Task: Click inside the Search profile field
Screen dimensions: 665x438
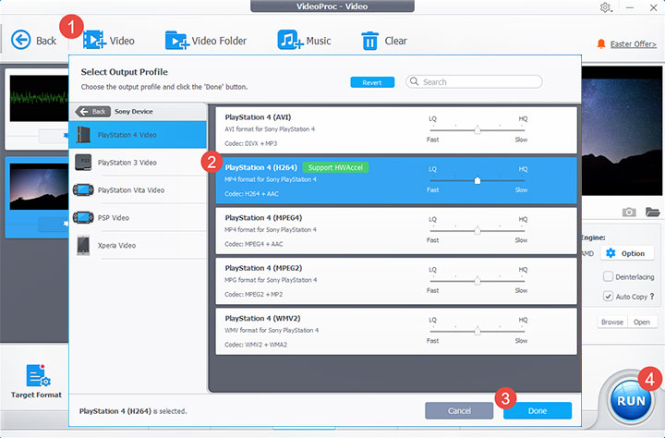Action: [x=474, y=82]
